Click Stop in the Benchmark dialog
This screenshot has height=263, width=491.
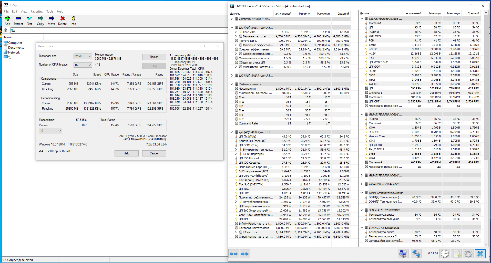[x=154, y=66]
